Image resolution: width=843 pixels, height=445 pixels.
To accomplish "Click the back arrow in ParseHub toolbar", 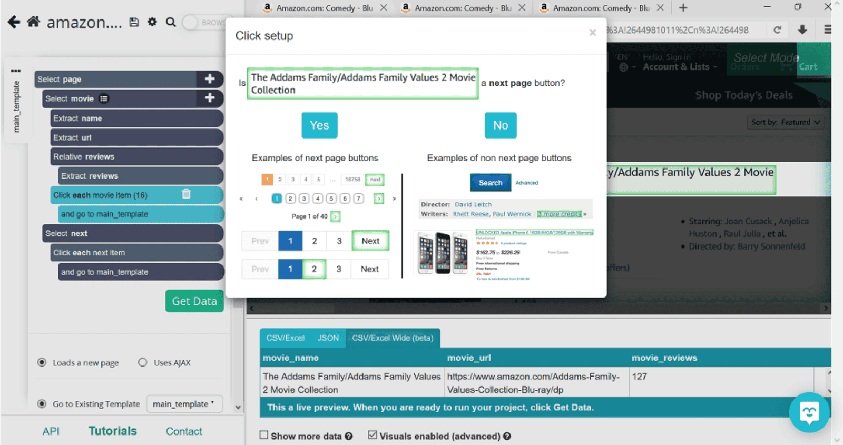I will [14, 22].
